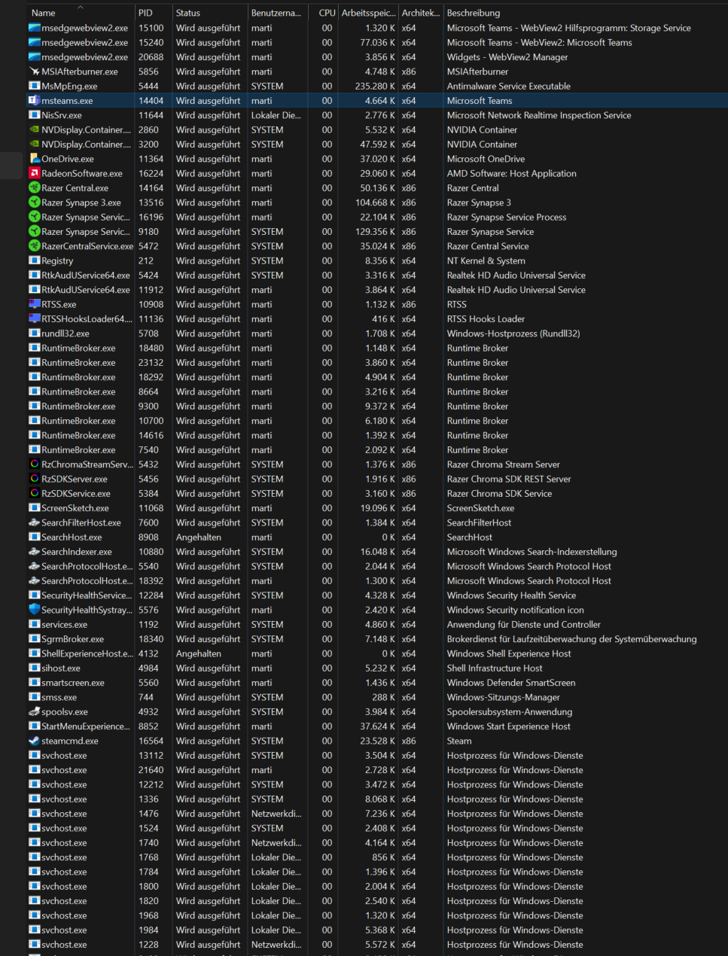Select the services.exe process name
The height and width of the screenshot is (956, 728).
pyautogui.click(x=64, y=624)
